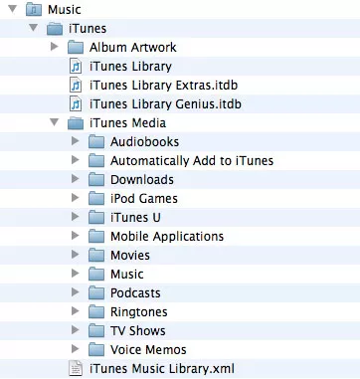Screen dimensions: 360x379
Task: Expand the Album Artwork folder
Action: (55, 47)
